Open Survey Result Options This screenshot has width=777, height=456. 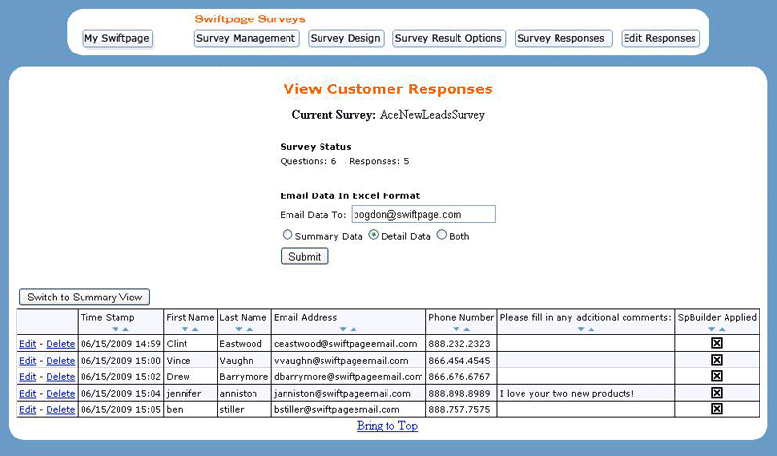tap(449, 38)
